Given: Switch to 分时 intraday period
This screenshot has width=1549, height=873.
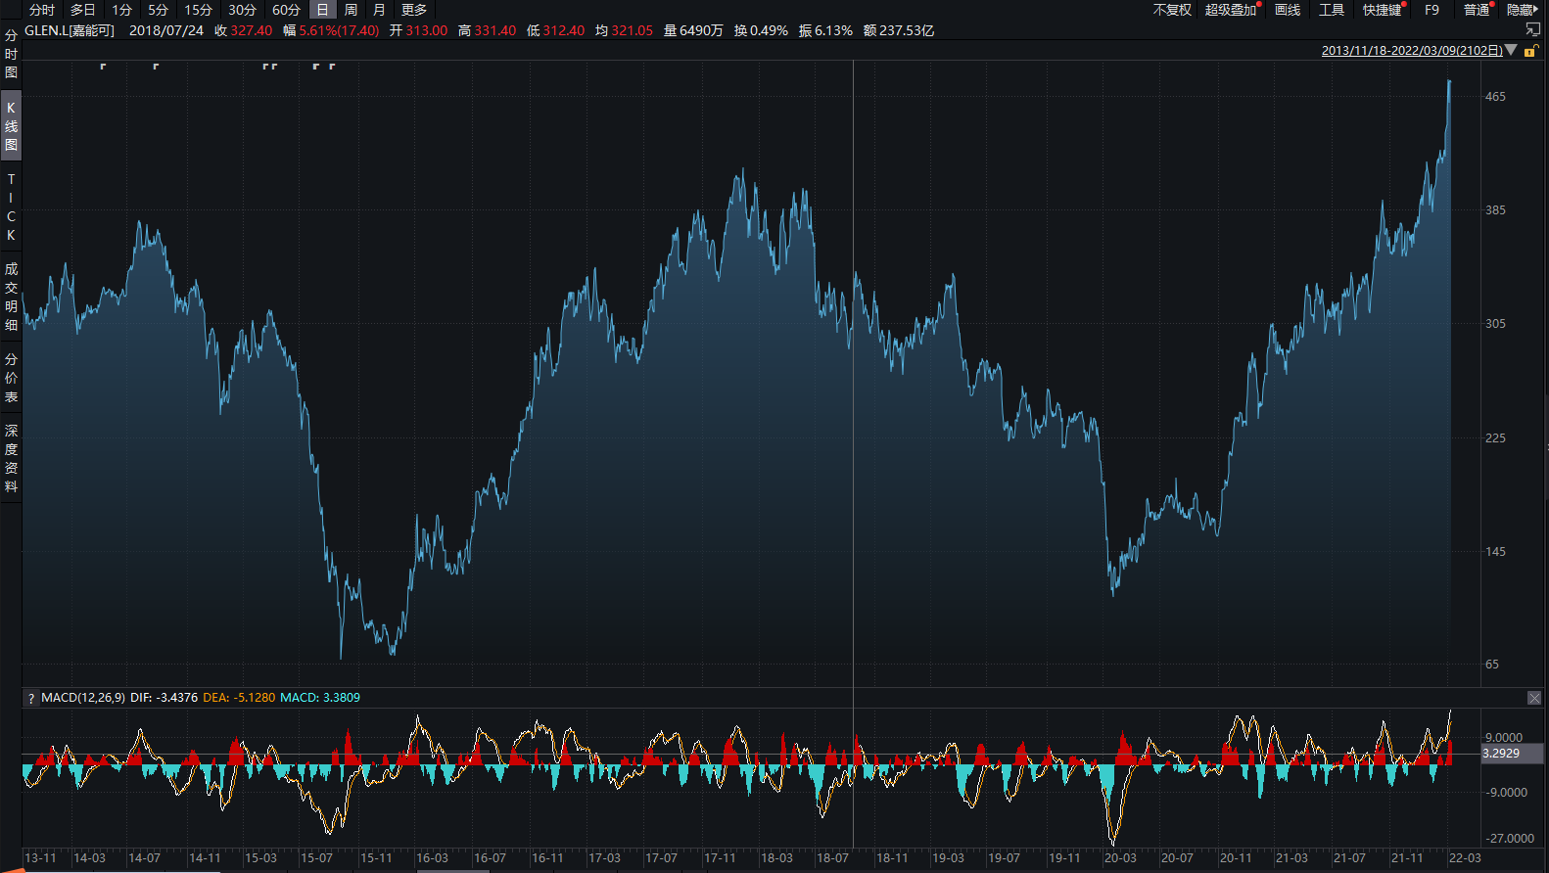Looking at the screenshot, I should (42, 10).
